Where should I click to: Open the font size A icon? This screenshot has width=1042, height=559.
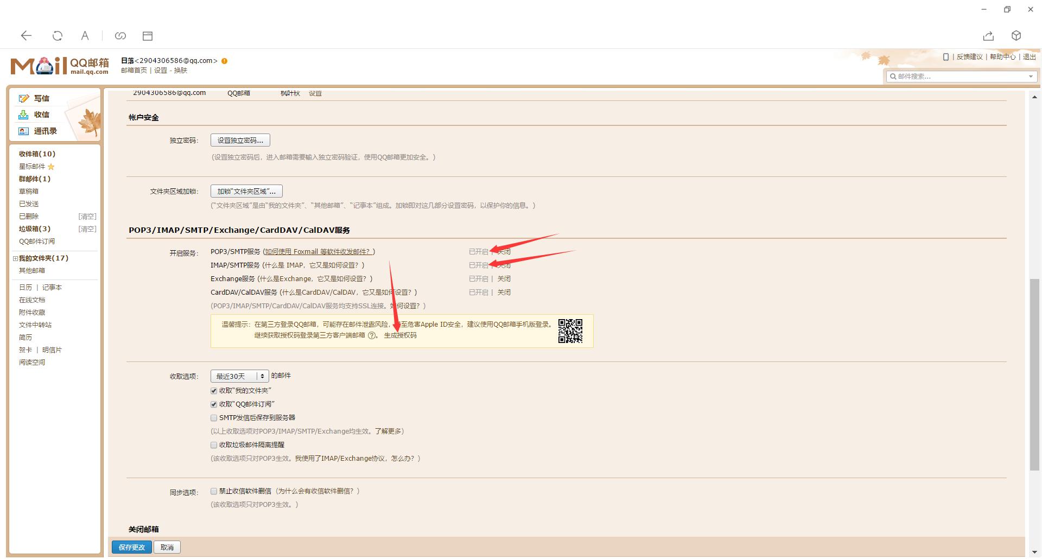(85, 36)
